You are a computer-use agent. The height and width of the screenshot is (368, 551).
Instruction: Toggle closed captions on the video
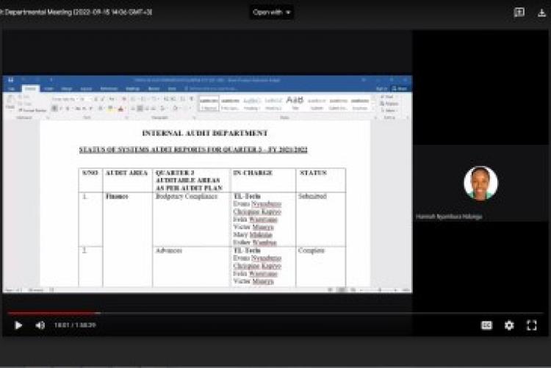pyautogui.click(x=486, y=325)
